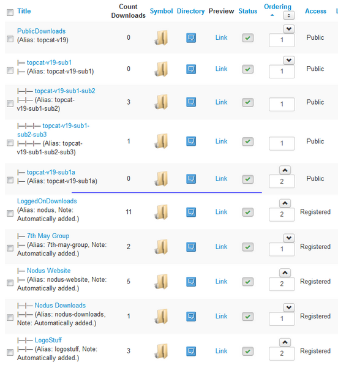Toggle published status of topcat-v19-sub1-sub2

tap(247, 102)
